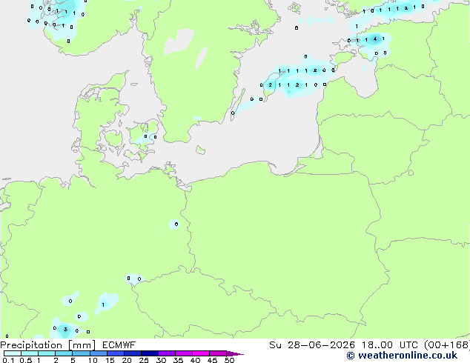The height and width of the screenshot is (363, 470).
Task: Click the '0.5' legend scale label
Action: pyautogui.click(x=25, y=360)
